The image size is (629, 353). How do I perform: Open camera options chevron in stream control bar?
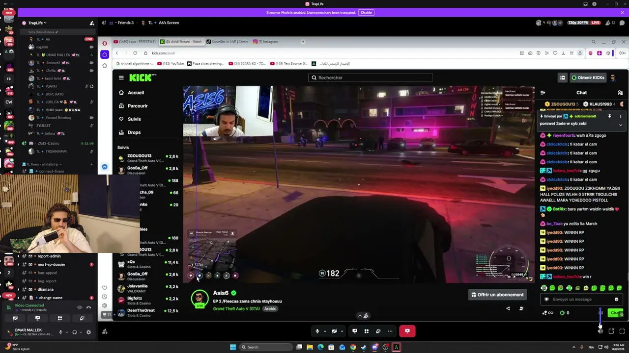click(342, 331)
